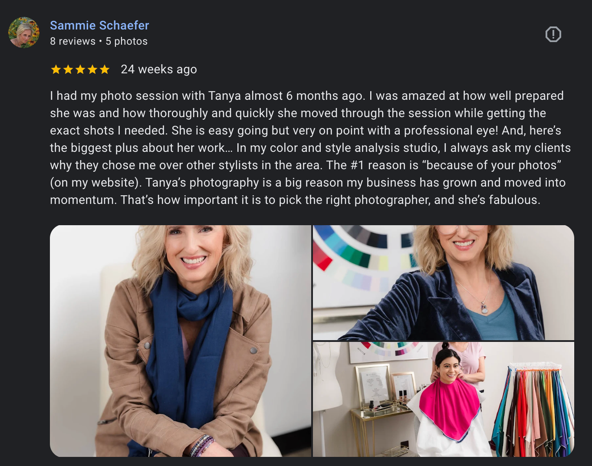Image resolution: width=592 pixels, height=466 pixels.
Task: Click the fourth yellow star
Action: click(92, 69)
